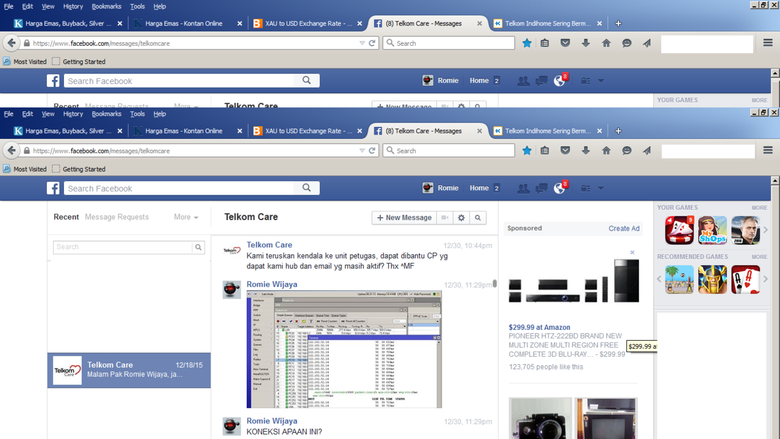The width and height of the screenshot is (780, 439).
Task: Dismiss the Pioneer ad with its close x
Action: (x=633, y=252)
